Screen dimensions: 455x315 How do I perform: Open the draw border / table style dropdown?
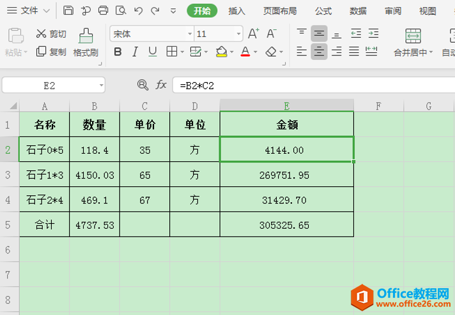pyautogui.click(x=206, y=52)
